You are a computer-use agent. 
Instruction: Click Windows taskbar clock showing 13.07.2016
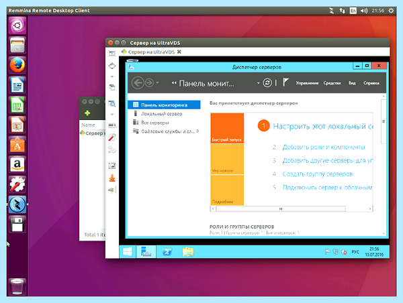click(x=374, y=251)
